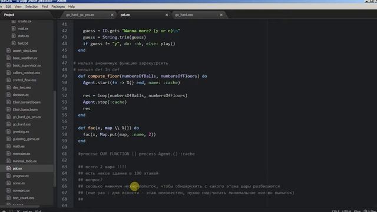Click the file icon for control_flow.exs
The width and height of the screenshot is (377, 212).
point(9,80)
